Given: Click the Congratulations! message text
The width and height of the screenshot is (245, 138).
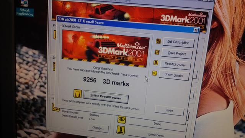Looking at the screenshot, I should click(x=103, y=68).
